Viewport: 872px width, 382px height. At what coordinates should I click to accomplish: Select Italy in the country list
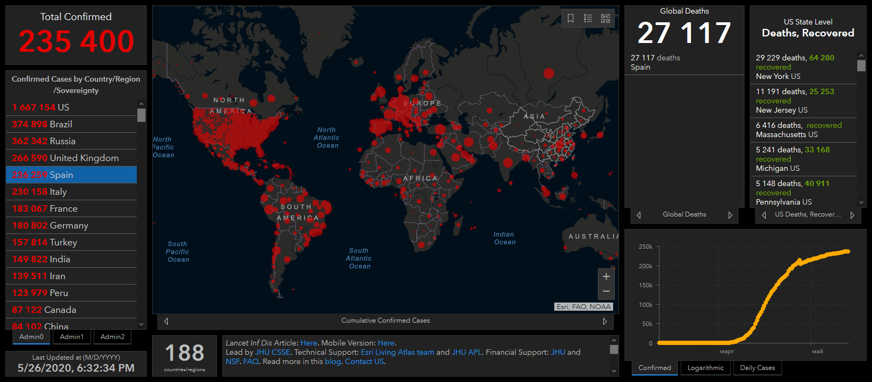click(x=71, y=192)
